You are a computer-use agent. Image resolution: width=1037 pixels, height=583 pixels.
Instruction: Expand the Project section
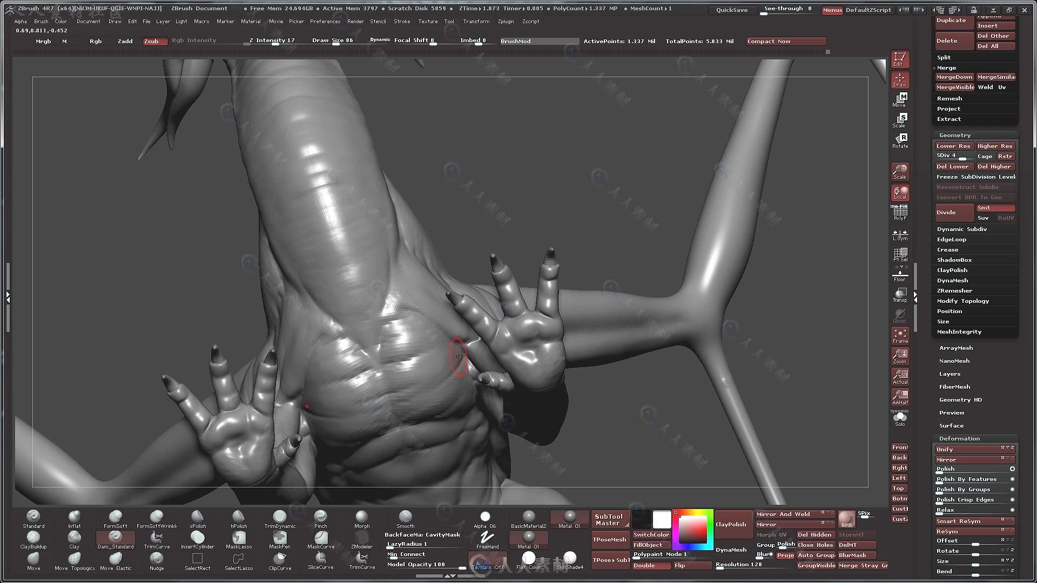[948, 109]
